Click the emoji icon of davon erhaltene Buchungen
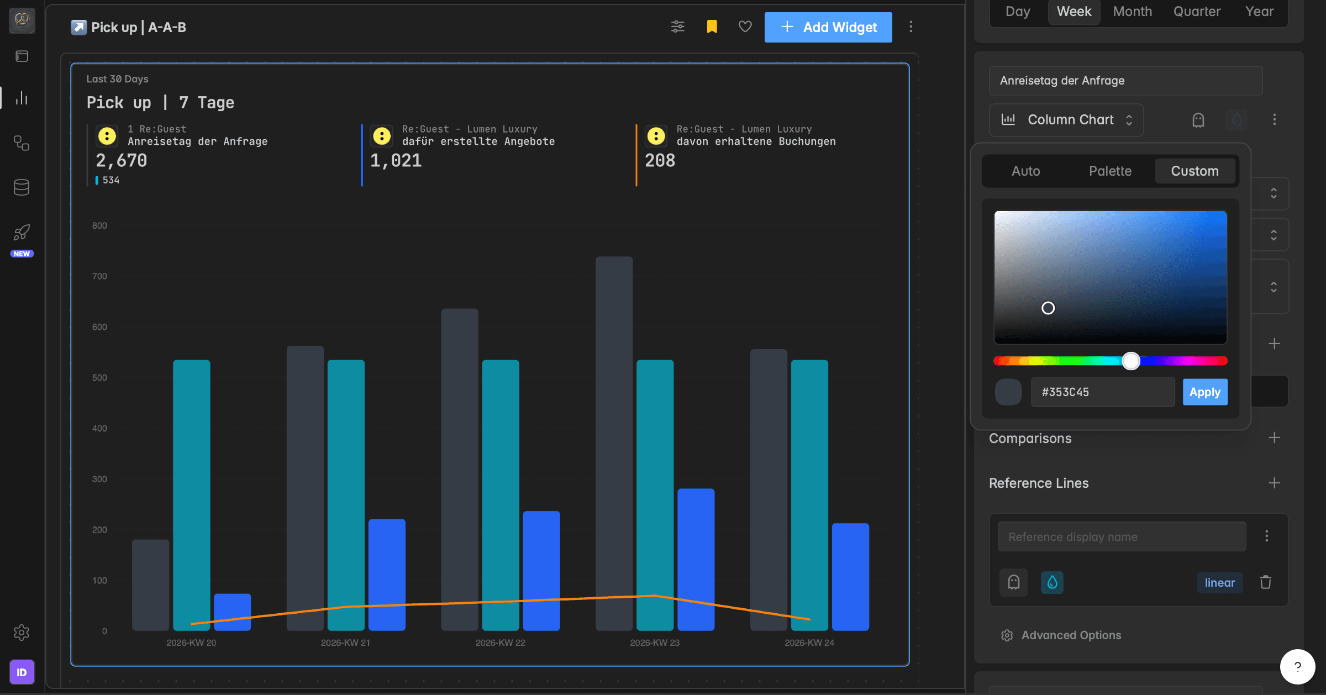This screenshot has height=695, width=1326. pos(656,136)
